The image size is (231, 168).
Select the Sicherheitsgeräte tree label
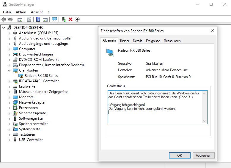coord(32,113)
